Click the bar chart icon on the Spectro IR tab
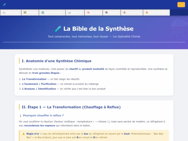The width and height of the screenshot is (188, 141). click(69, 13)
